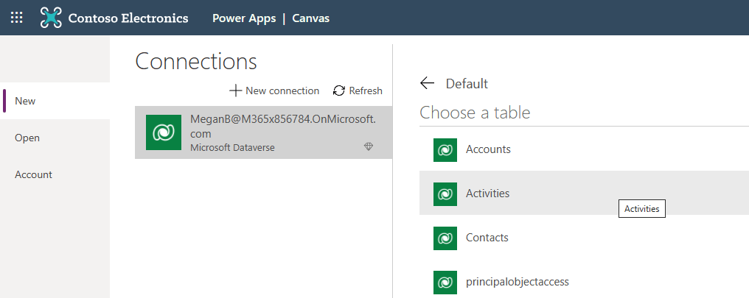The width and height of the screenshot is (749, 298).
Task: Click the Refresh circular arrow icon
Action: [x=339, y=91]
